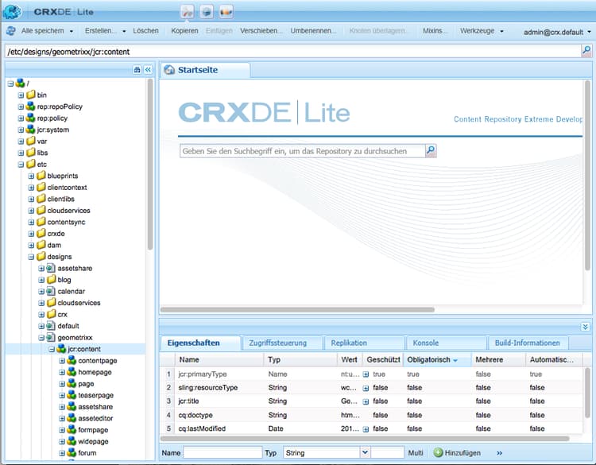This screenshot has height=465, width=596.
Task: Focus the new property Name field
Action: pos(223,453)
